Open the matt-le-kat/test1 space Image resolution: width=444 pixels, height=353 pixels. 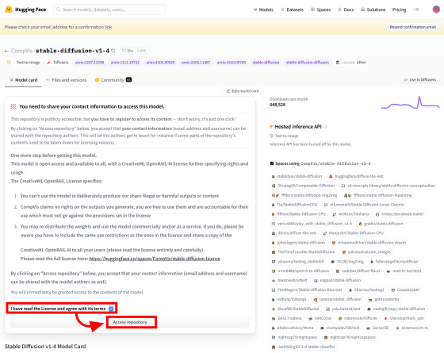tap(404, 271)
